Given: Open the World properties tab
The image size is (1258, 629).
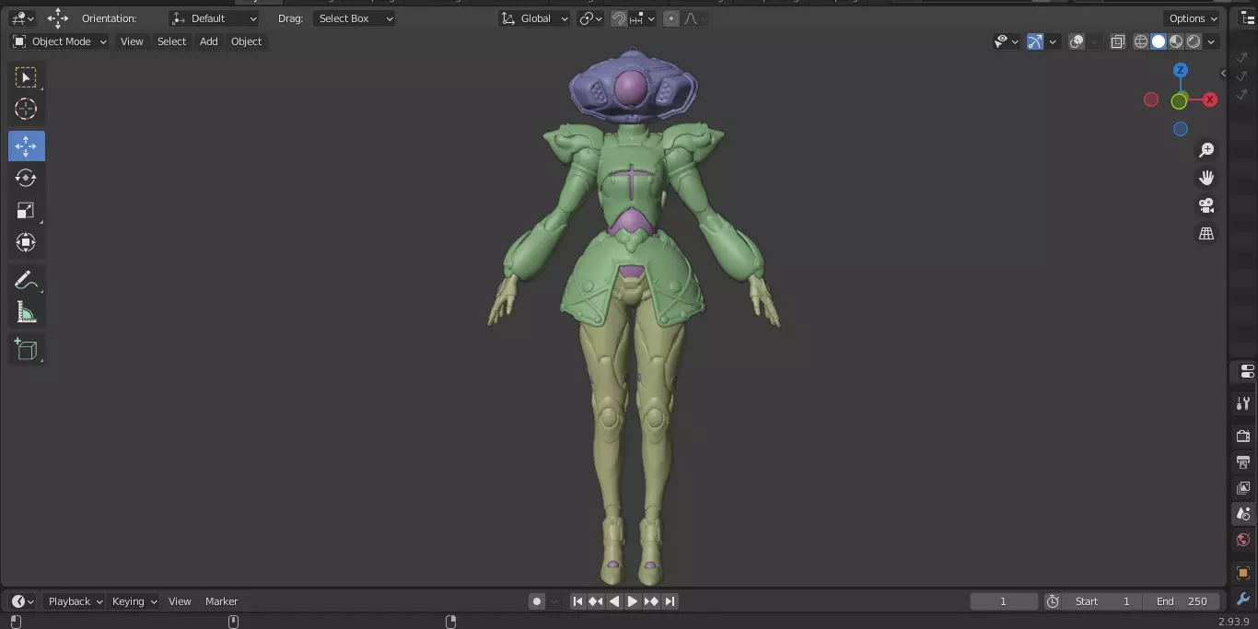Looking at the screenshot, I should (1243, 540).
